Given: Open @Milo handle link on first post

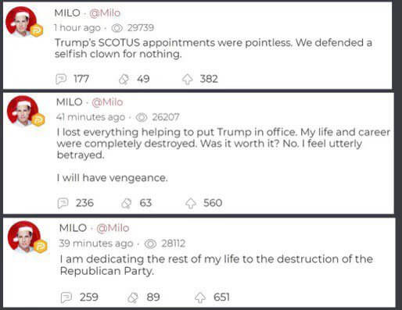Looking at the screenshot, I should coord(105,12).
